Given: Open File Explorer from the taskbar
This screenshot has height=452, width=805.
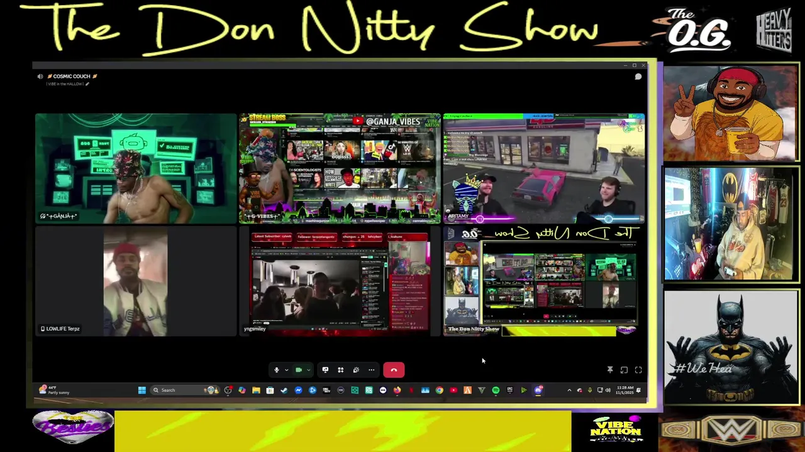Looking at the screenshot, I should click(x=256, y=390).
